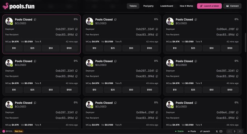The width and height of the screenshot is (247, 134).
Task: Choose $50 in the pink-highlighted card
Action: (51, 48)
